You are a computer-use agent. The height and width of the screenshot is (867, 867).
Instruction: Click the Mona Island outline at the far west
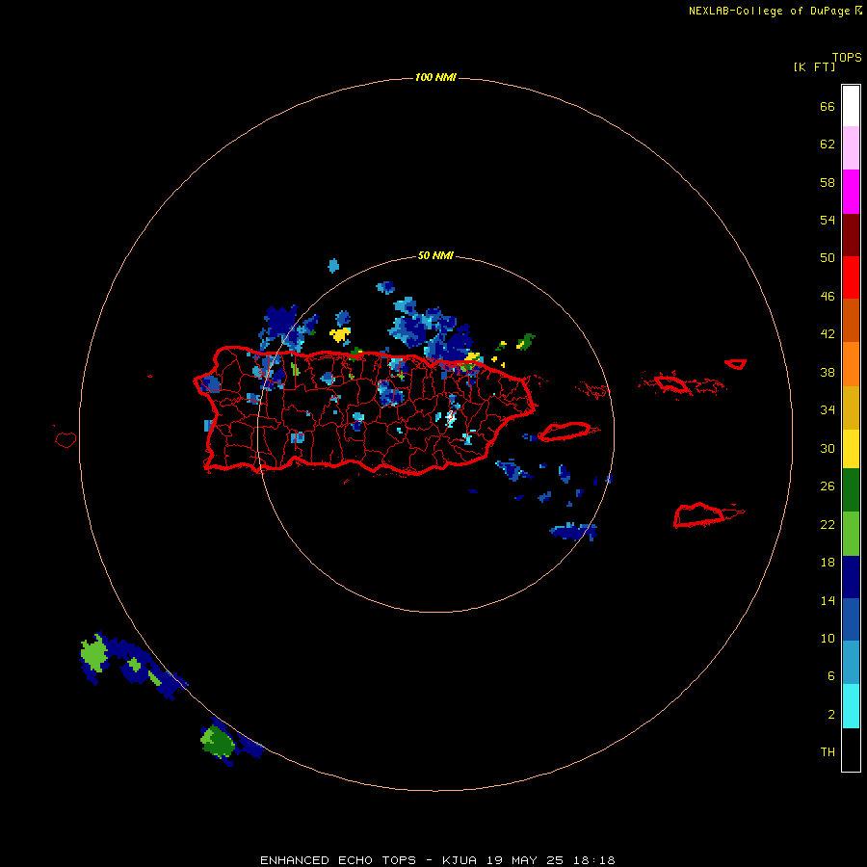click(66, 439)
